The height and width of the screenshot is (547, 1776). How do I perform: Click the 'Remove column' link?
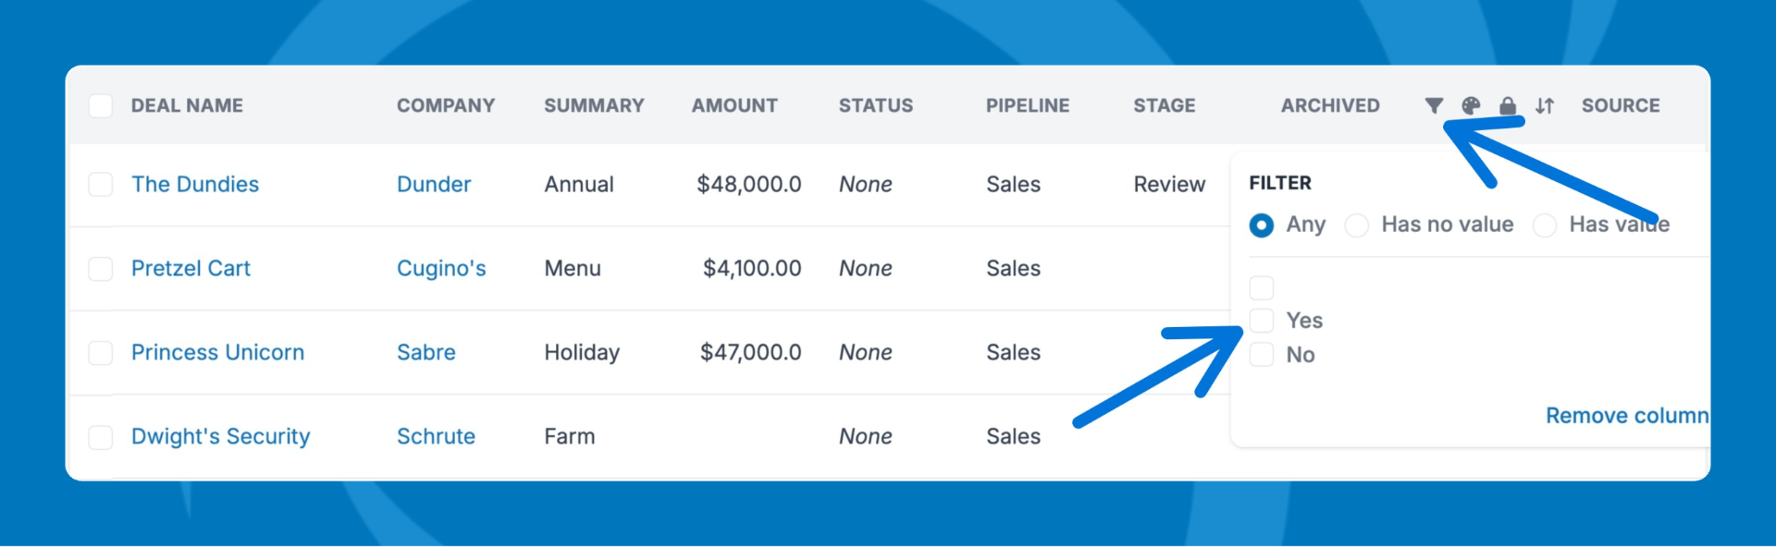tap(1626, 416)
